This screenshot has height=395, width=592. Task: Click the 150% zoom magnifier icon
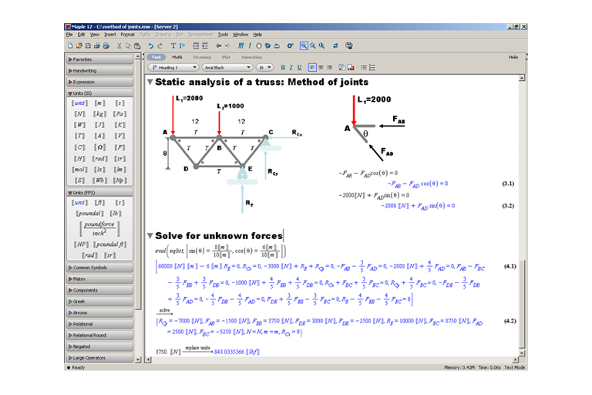point(313,46)
